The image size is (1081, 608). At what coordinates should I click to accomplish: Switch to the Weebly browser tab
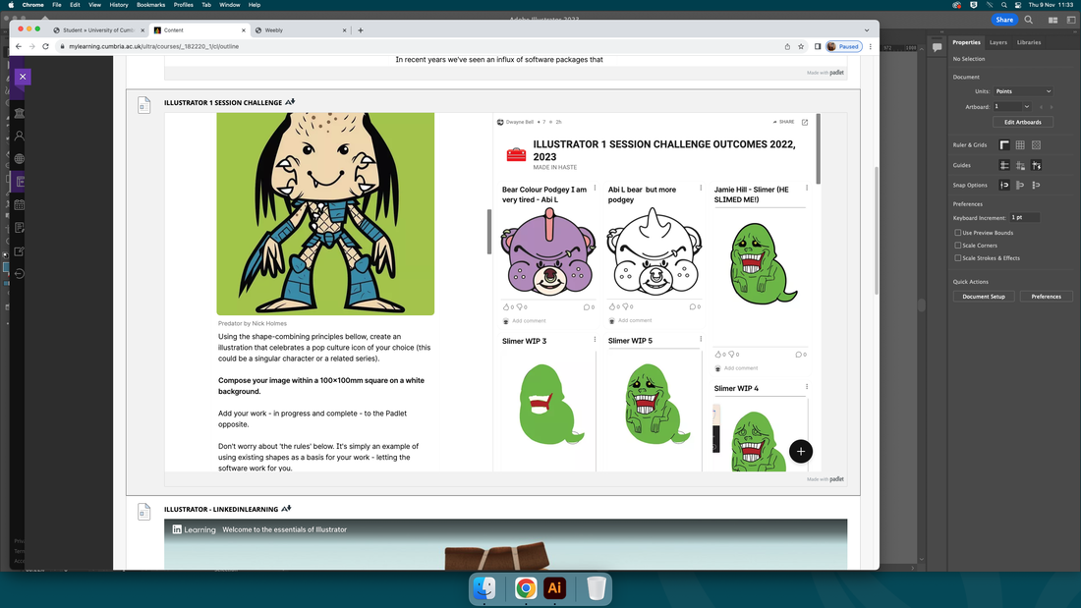[x=300, y=30]
